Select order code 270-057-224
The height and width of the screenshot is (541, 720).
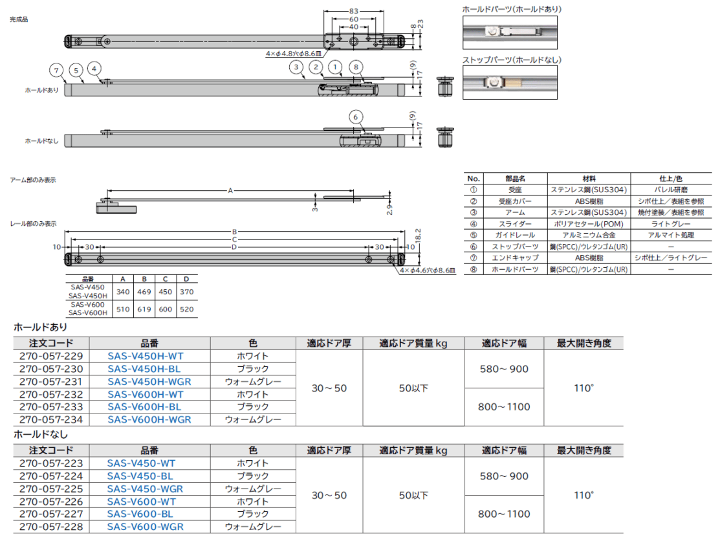(52, 476)
